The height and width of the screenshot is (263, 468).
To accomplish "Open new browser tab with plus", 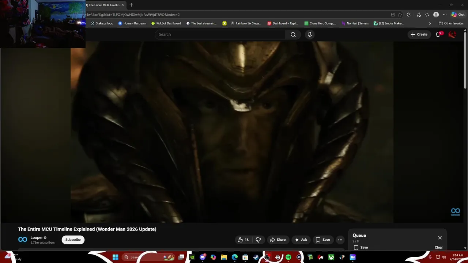I will point(131,5).
